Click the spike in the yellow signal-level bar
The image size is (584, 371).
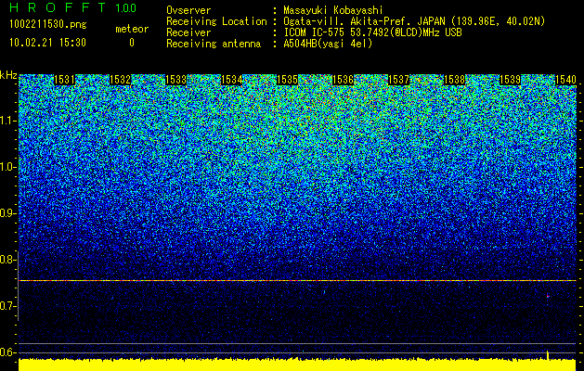tap(548, 355)
